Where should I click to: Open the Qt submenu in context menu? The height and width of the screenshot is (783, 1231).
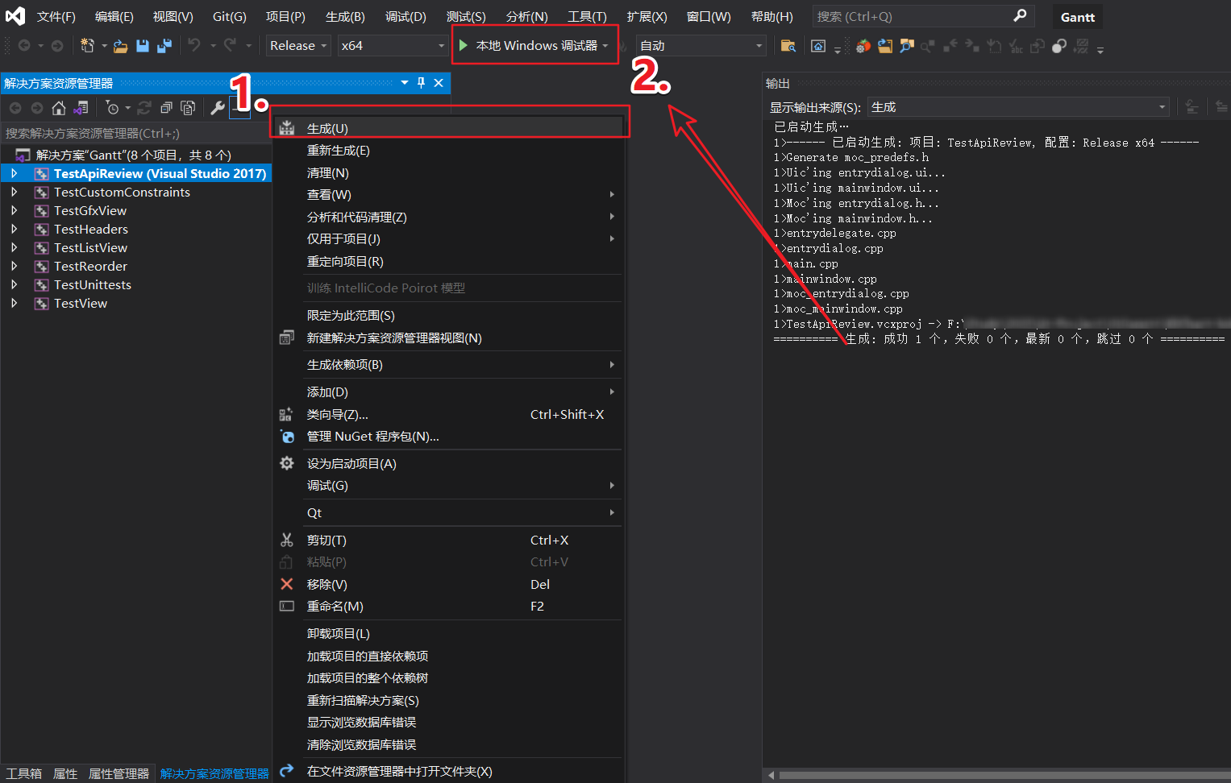(448, 512)
